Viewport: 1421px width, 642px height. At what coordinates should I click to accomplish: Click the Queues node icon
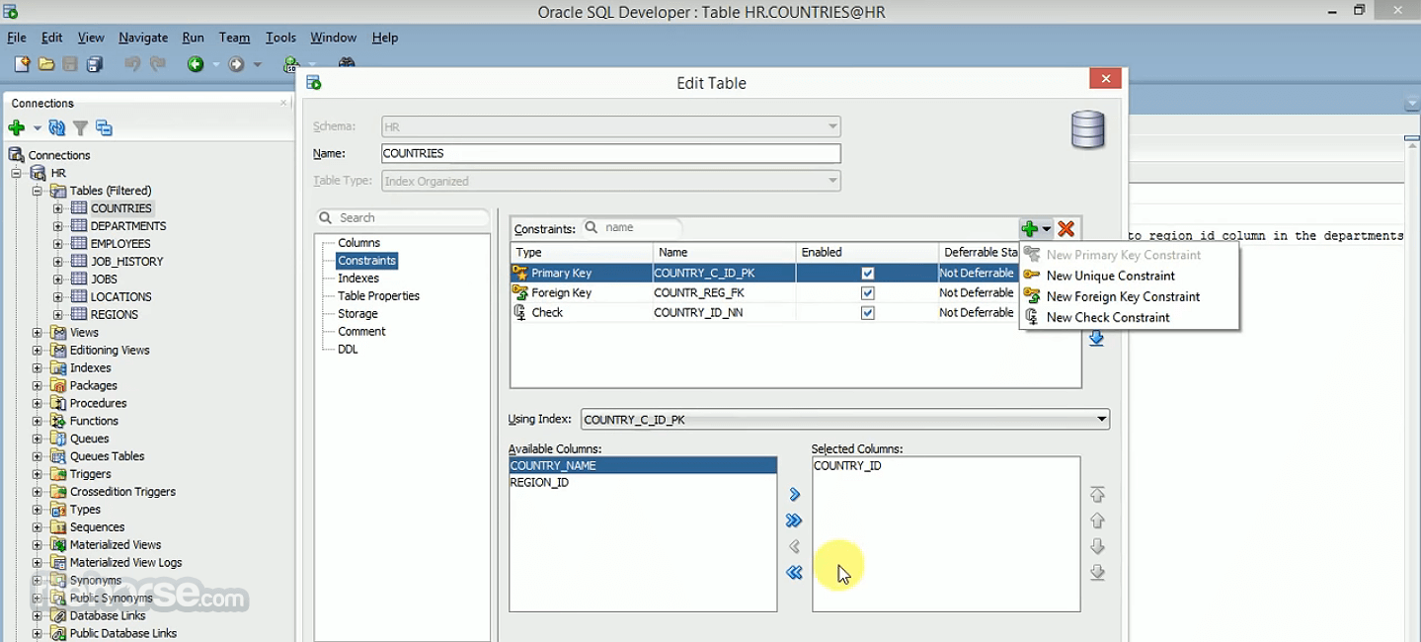click(x=58, y=439)
